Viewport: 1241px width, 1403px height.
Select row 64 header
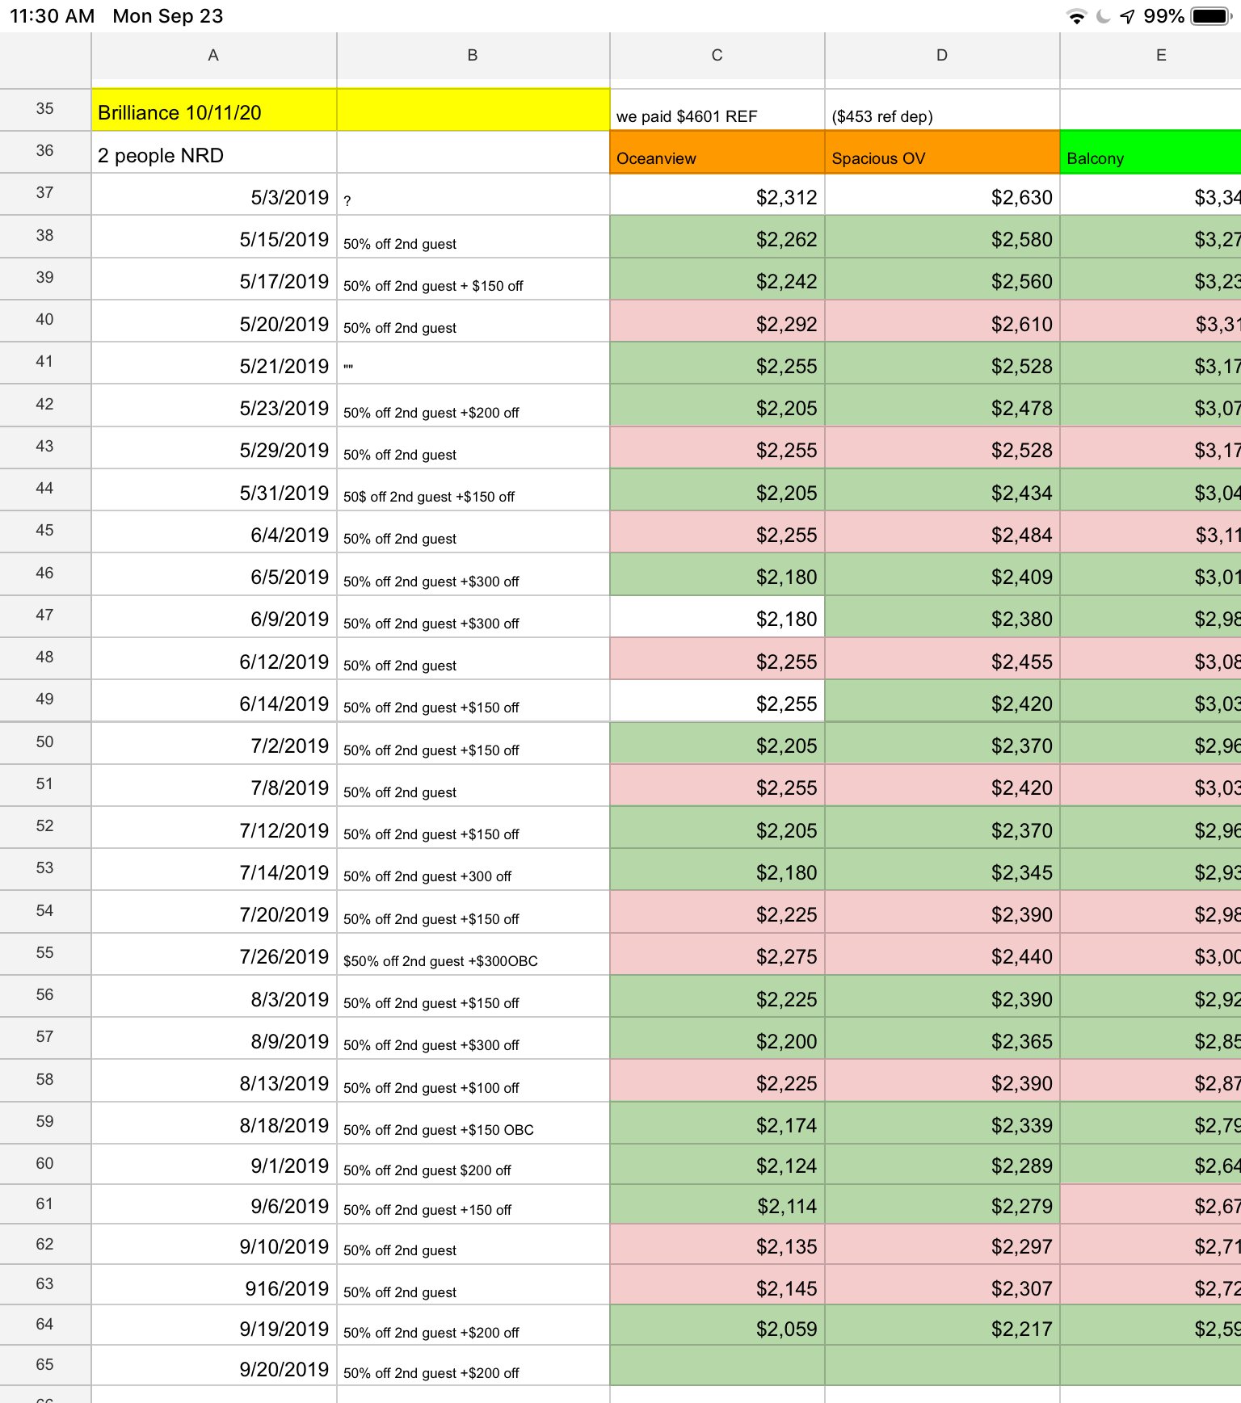(x=45, y=1325)
